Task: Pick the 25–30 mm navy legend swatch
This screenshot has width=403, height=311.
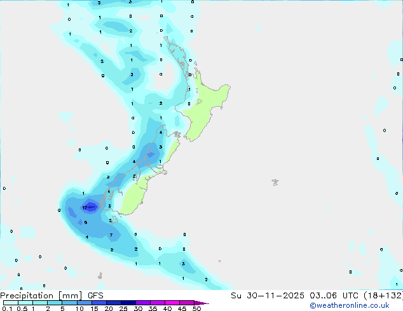Action: click(x=128, y=303)
